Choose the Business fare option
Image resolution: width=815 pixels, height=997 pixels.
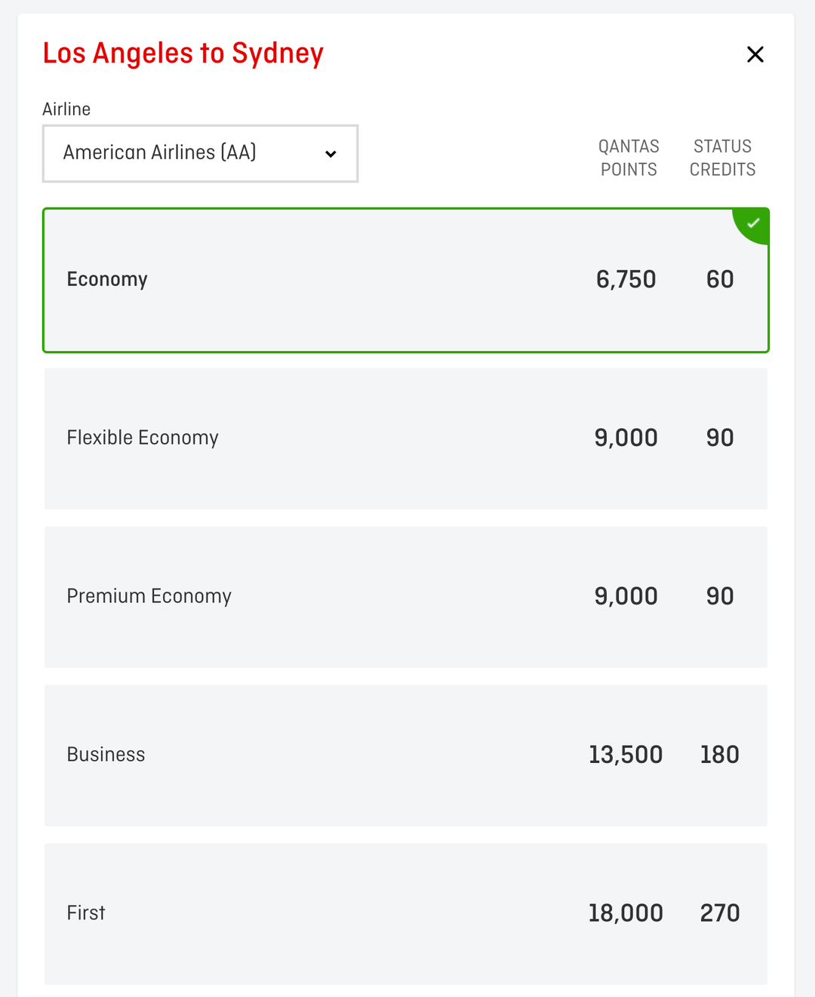click(406, 755)
